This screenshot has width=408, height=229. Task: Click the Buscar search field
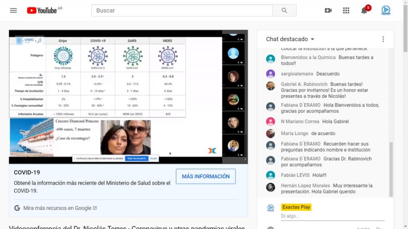click(182, 10)
